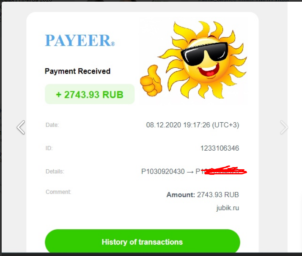The image size is (302, 256).
Task: Select sender account P1030920430
Action: pos(163,171)
